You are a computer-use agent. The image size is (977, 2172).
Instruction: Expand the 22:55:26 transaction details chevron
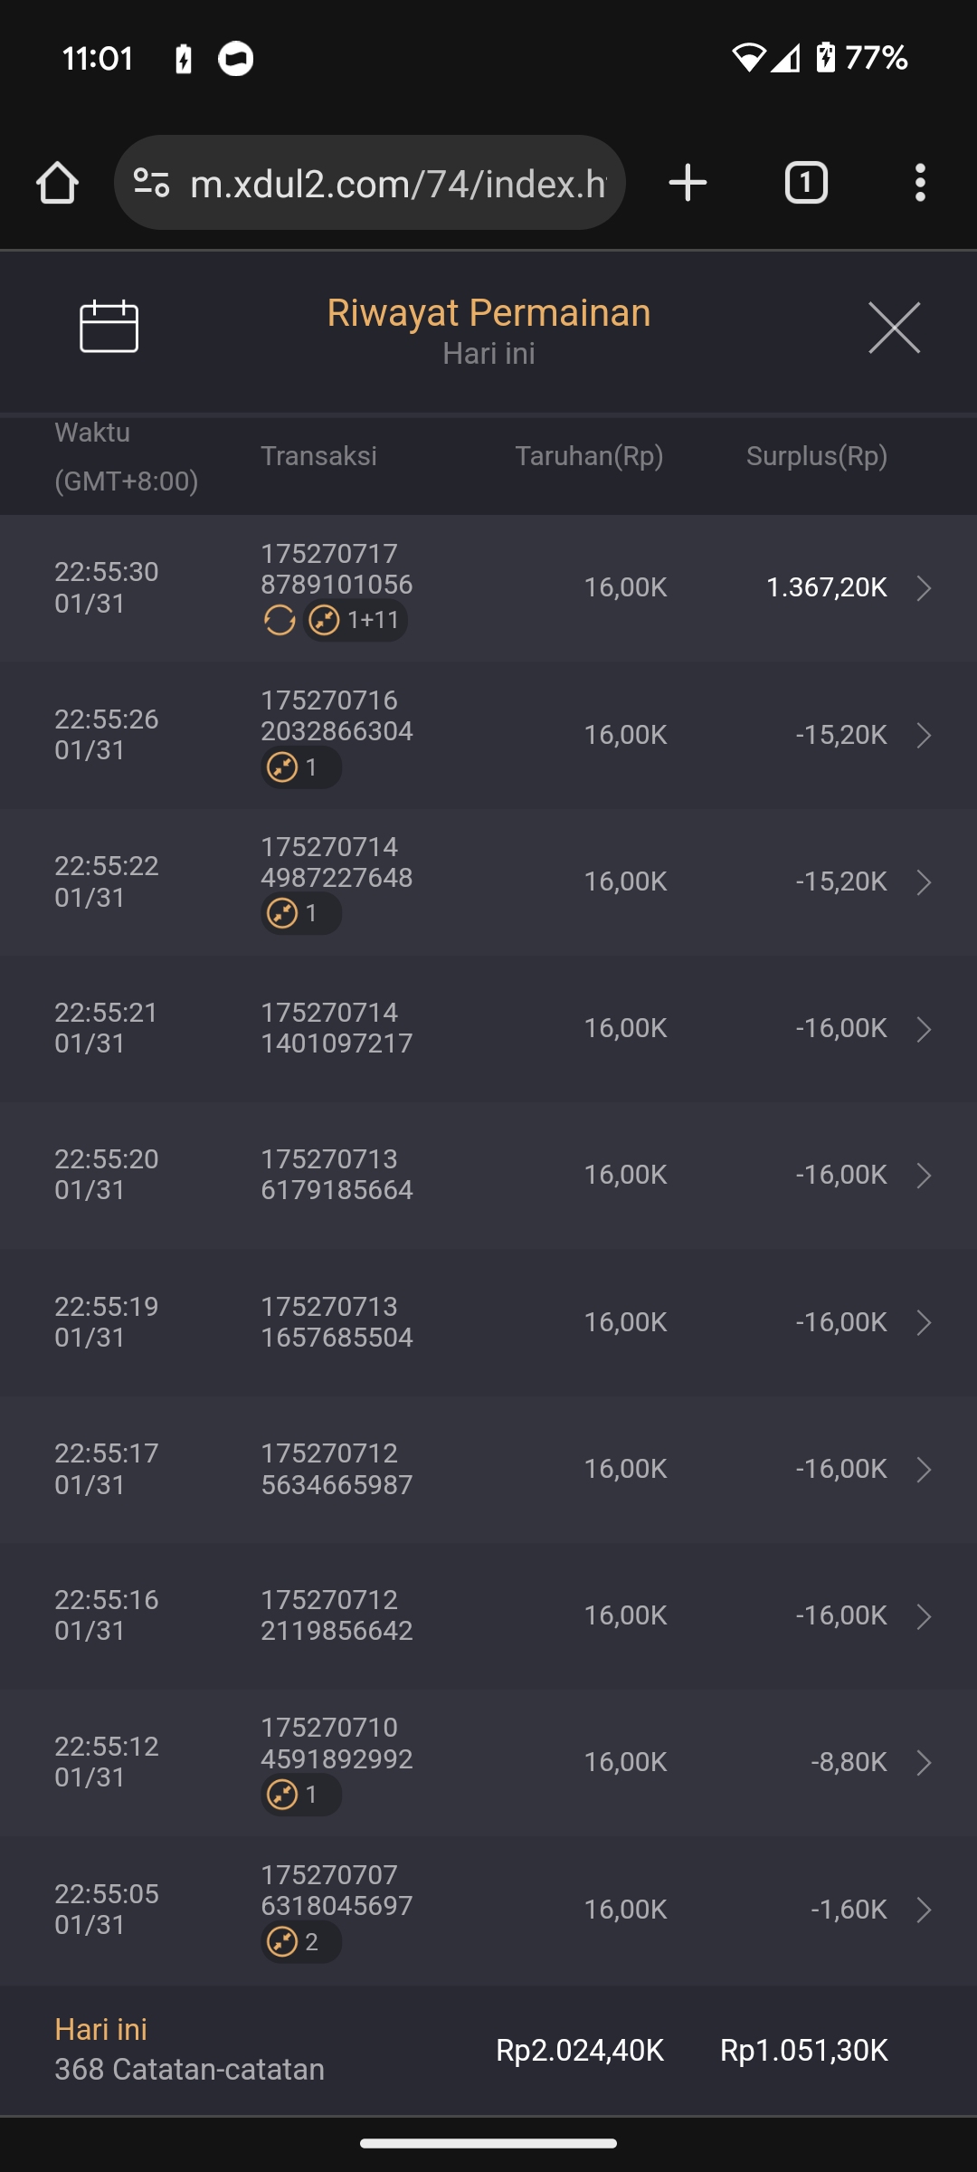coord(924,735)
